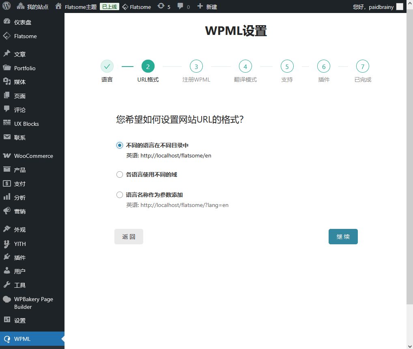Click the Portfolio folder icon
413x349 pixels.
[7, 67]
